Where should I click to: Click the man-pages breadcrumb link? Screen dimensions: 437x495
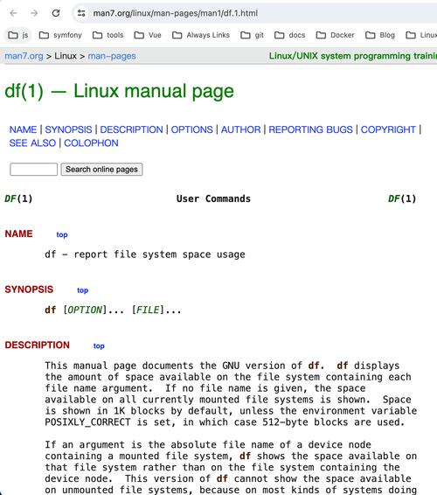click(112, 56)
